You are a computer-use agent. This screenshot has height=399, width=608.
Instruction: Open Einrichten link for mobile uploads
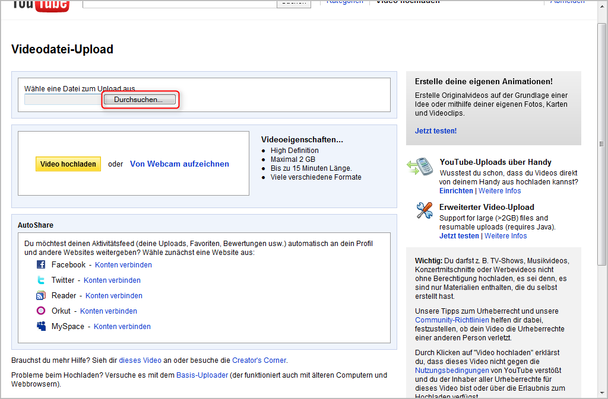(x=456, y=191)
